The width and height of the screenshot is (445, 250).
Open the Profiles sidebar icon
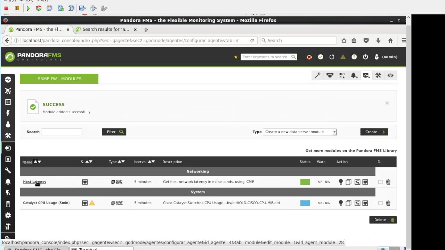[8, 159]
